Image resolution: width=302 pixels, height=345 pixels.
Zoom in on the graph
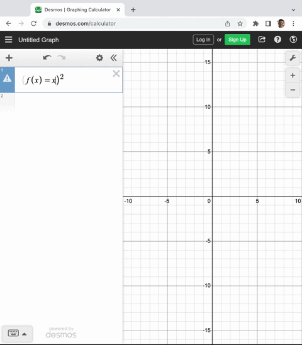pyautogui.click(x=293, y=76)
